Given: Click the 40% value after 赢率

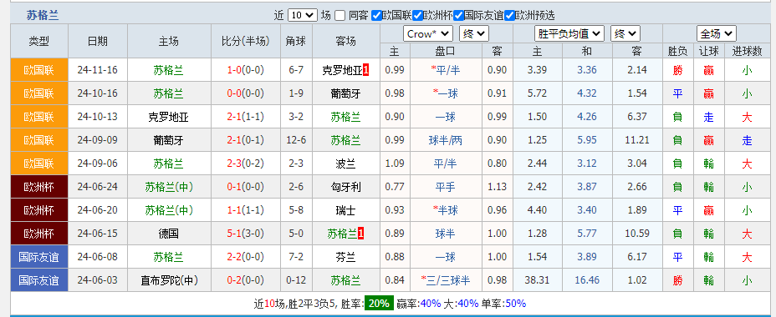Looking at the screenshot, I should point(430,303).
